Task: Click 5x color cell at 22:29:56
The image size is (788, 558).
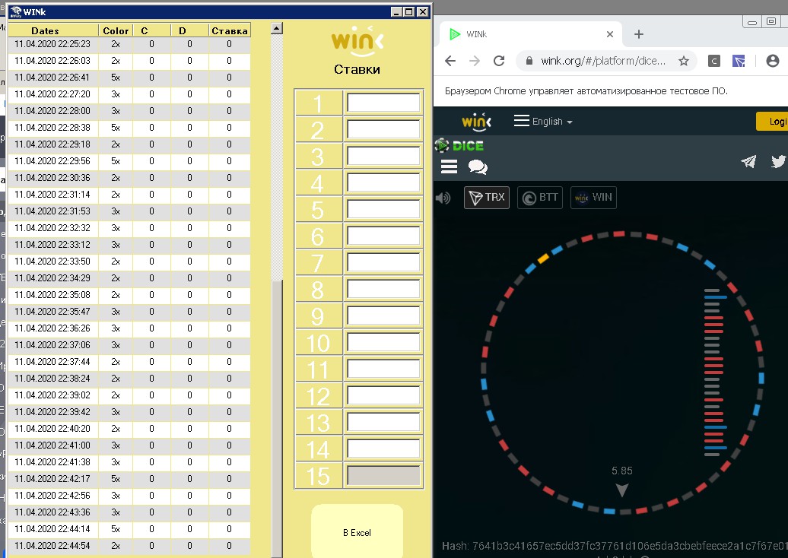Action: pyautogui.click(x=116, y=161)
